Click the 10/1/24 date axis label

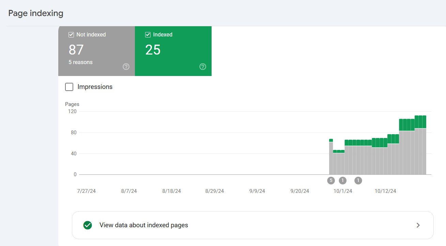pyautogui.click(x=343, y=191)
